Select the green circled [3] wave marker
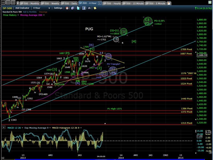 coord(124,32)
